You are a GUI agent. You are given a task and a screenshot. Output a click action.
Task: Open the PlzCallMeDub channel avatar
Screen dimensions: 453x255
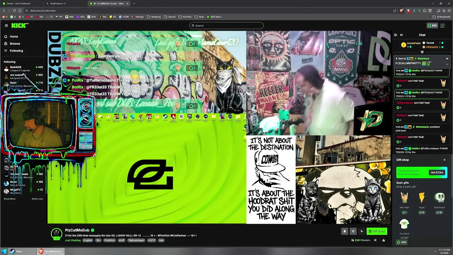click(57, 234)
